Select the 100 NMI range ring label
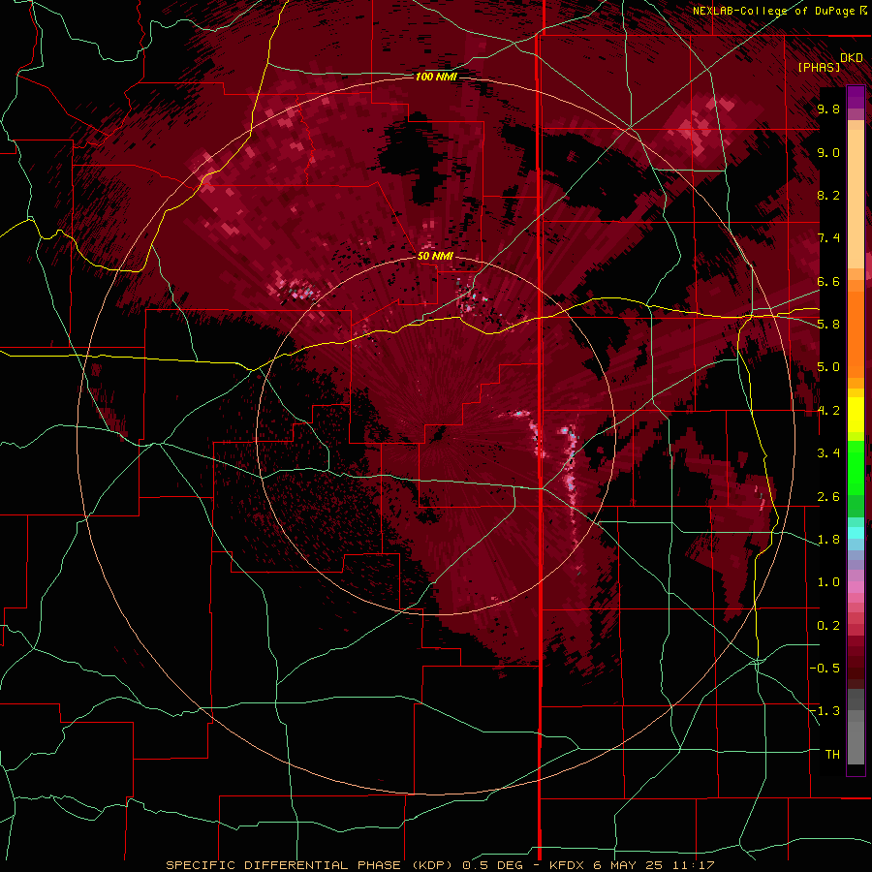This screenshot has height=872, width=872. click(x=436, y=77)
